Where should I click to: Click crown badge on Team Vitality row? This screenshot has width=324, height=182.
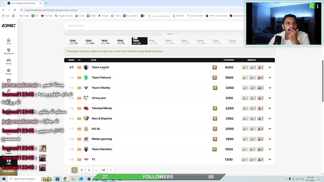pyautogui.click(x=215, y=88)
